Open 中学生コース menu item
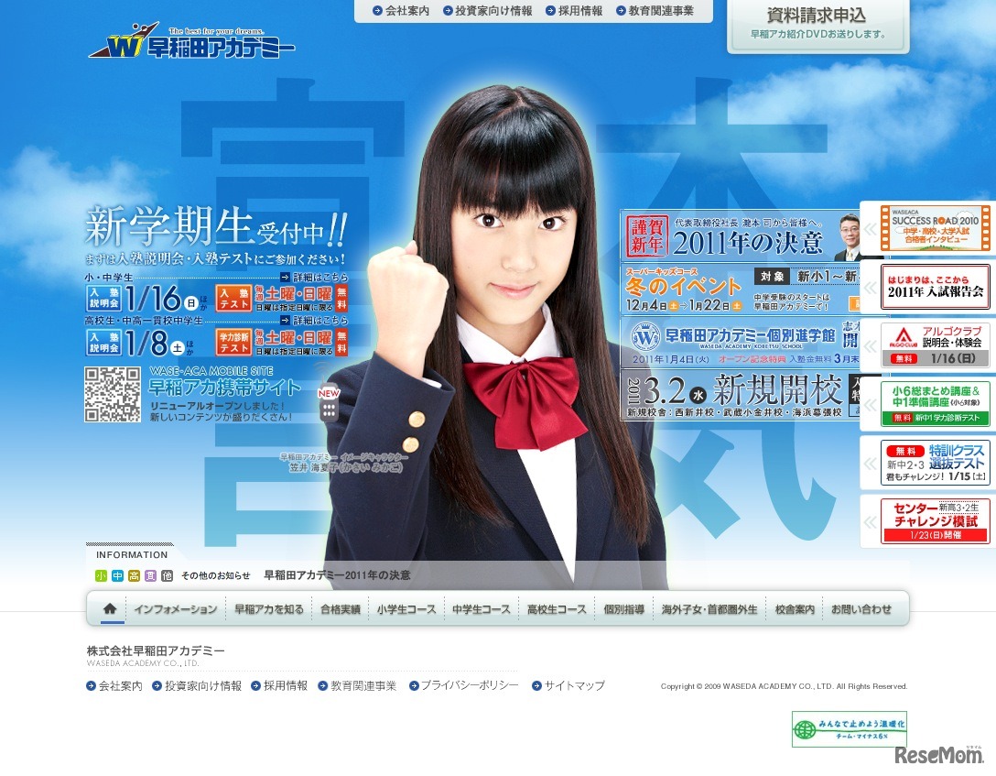 click(x=481, y=609)
